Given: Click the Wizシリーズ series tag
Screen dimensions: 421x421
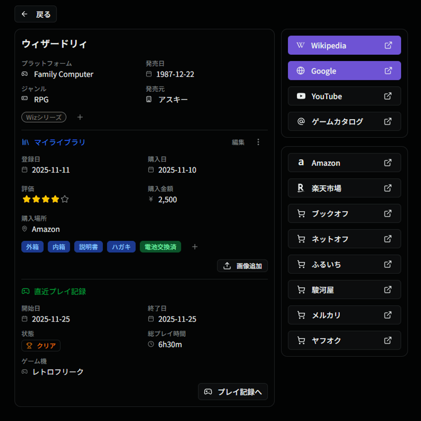Looking at the screenshot, I should pos(44,117).
